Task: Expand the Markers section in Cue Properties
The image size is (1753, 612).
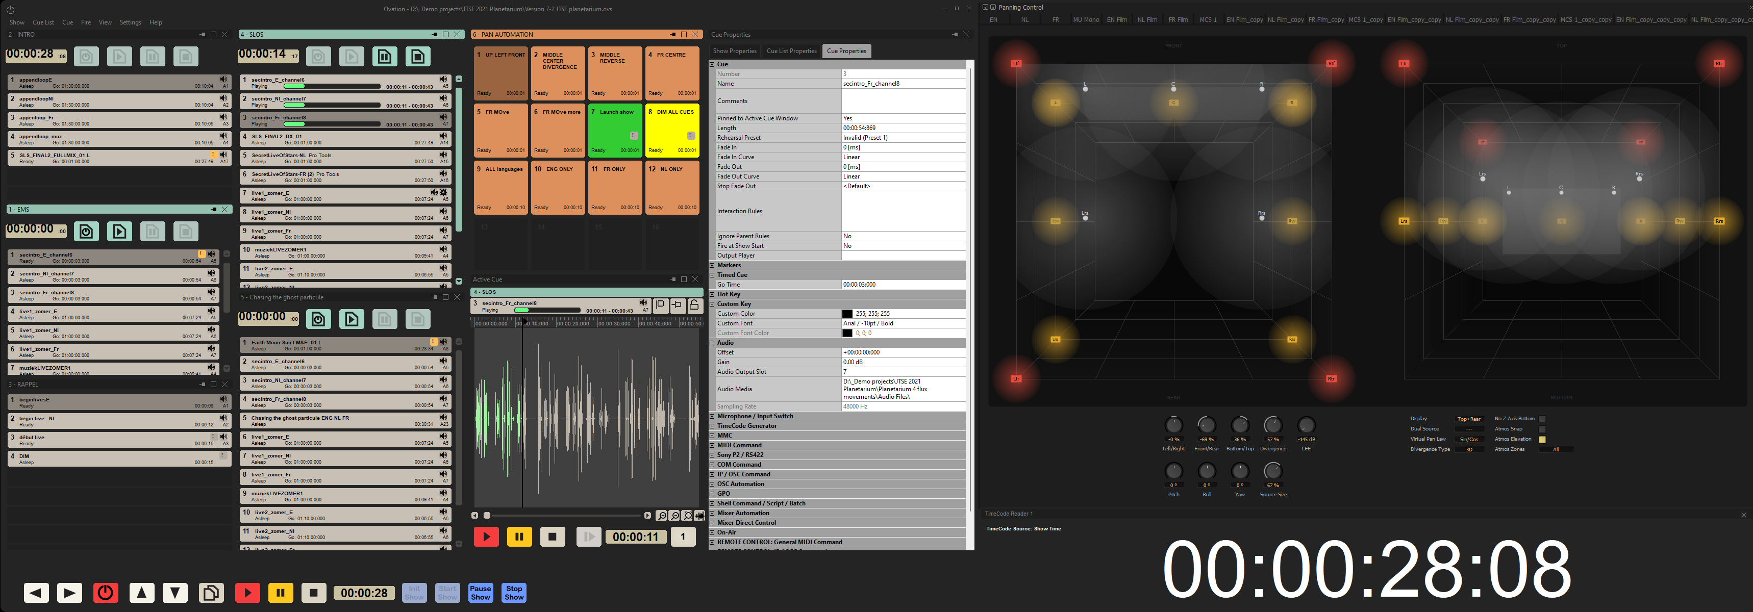Action: coord(713,265)
